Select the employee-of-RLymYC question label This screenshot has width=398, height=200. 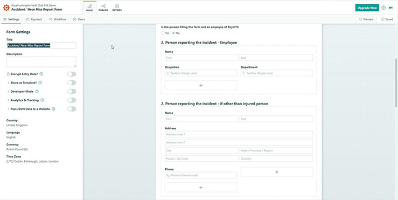(200, 26)
